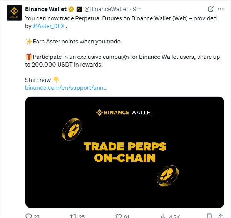Reply to the Binance Wallet post
This screenshot has height=218, width=231.
(x=29, y=216)
